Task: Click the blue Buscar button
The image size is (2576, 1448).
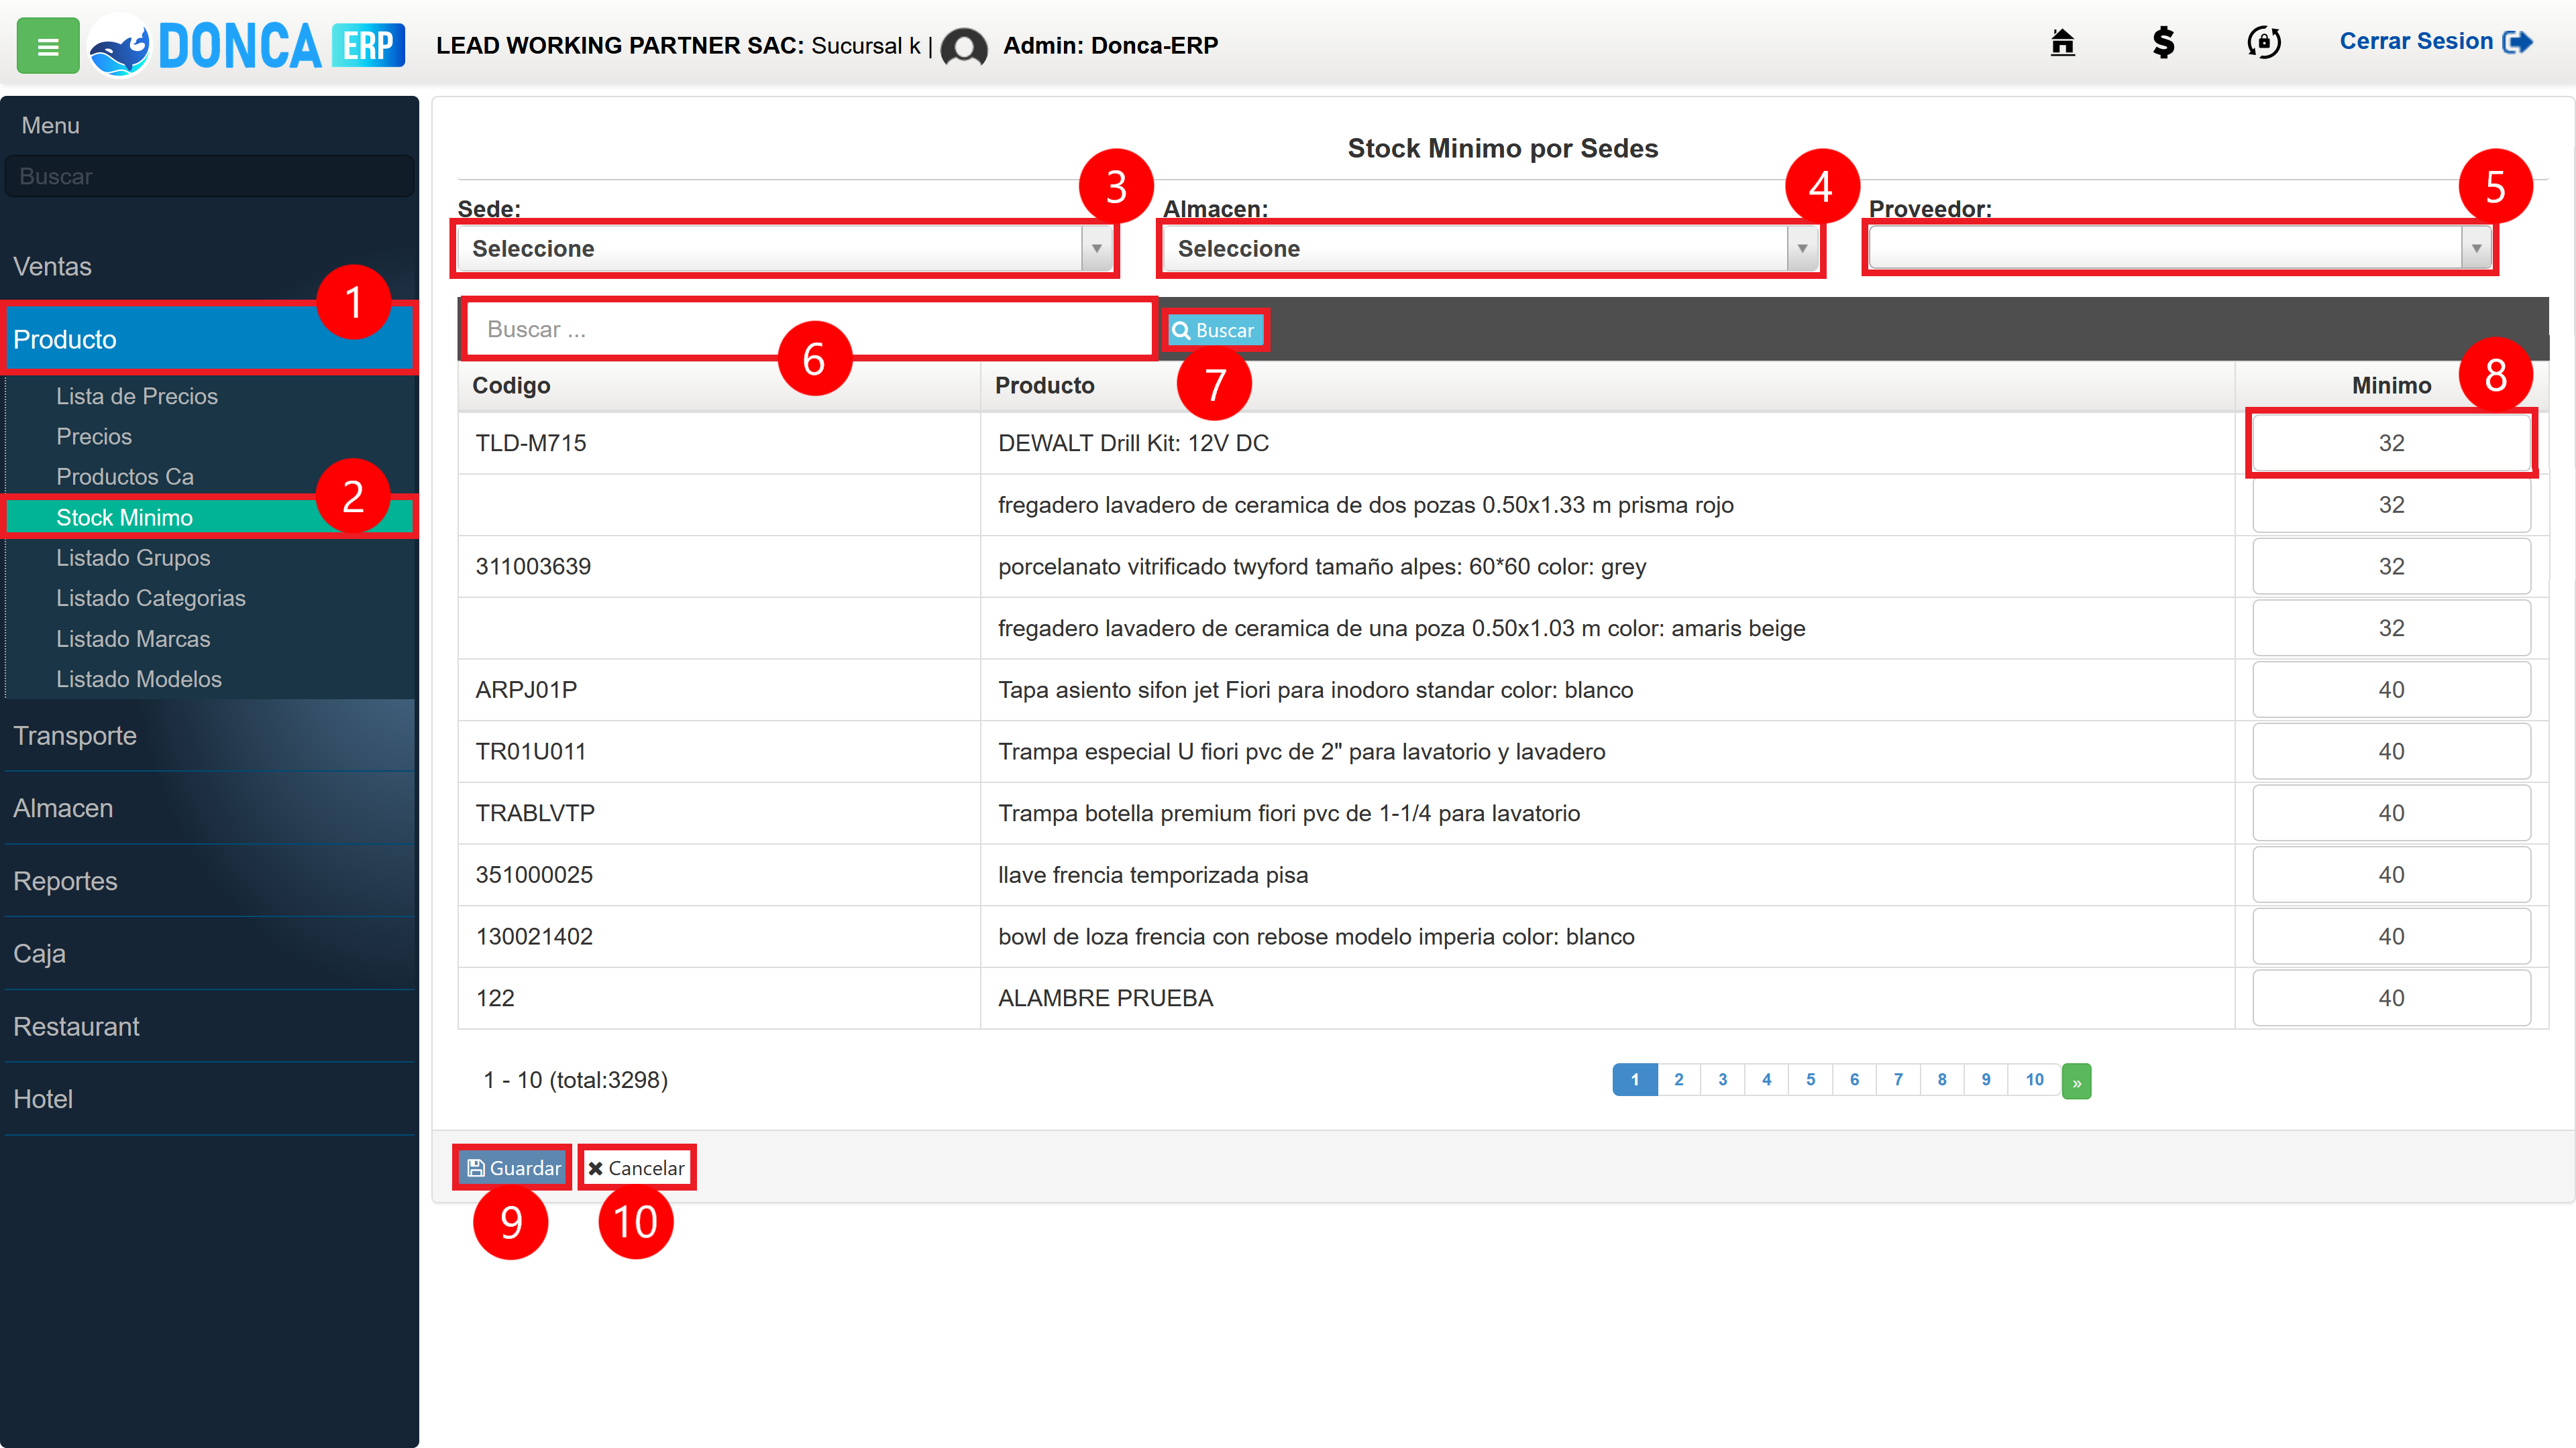Action: 1214,330
